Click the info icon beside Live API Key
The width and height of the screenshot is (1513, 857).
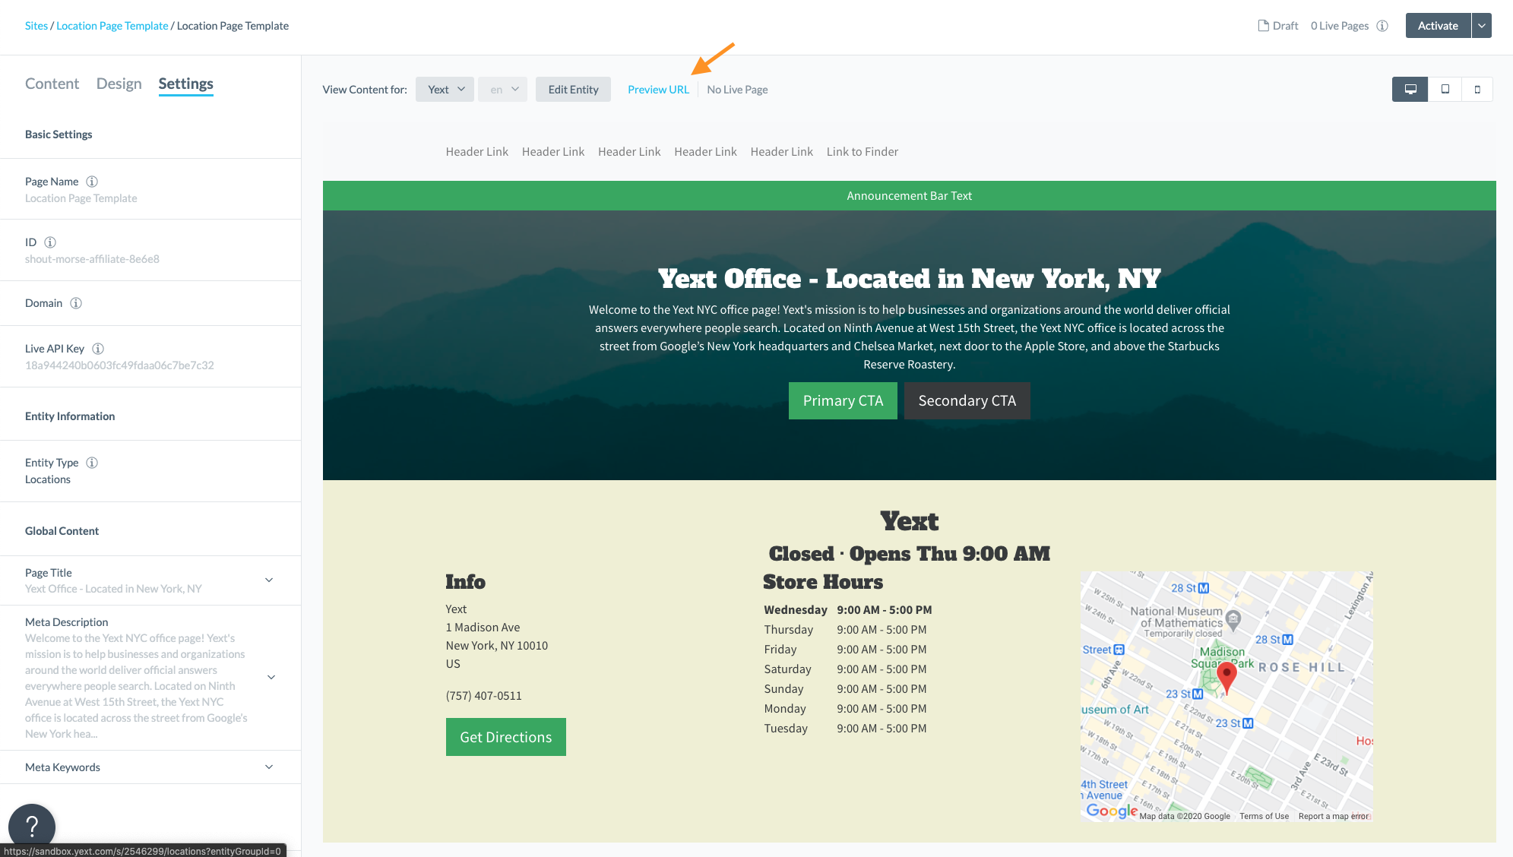pos(98,349)
